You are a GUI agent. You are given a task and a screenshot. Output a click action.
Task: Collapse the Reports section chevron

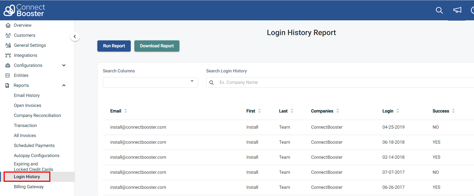[x=64, y=85]
